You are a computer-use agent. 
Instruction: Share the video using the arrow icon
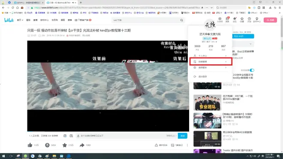[82, 145]
